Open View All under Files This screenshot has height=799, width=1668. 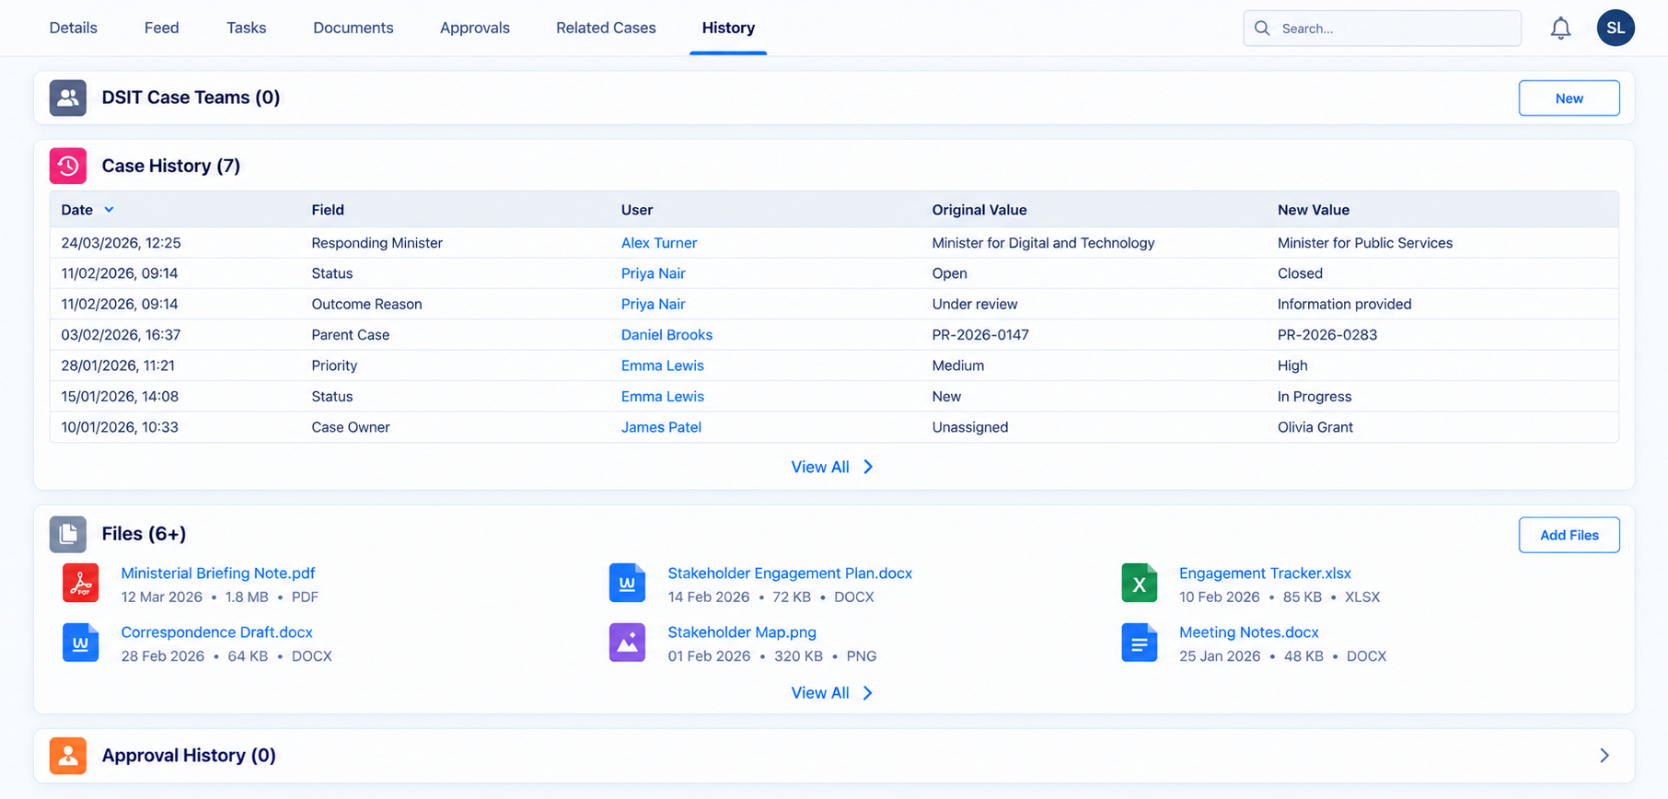(x=832, y=693)
